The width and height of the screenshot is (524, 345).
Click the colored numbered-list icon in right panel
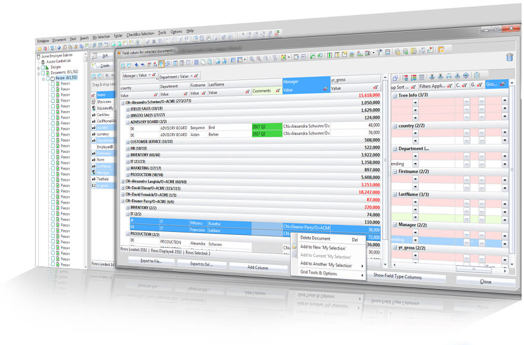click(413, 77)
